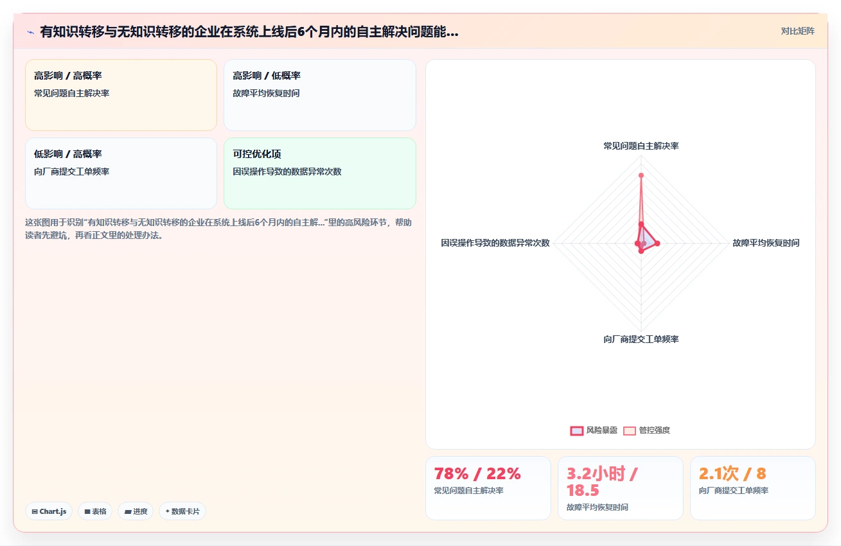Click the 3.2小时 / 18.5 stat value
The height and width of the screenshot is (546, 841).
coord(602,482)
